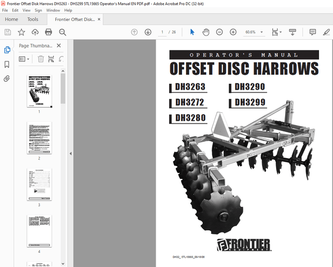Image resolution: width=333 pixels, height=267 pixels.
Task: Click the OFFSET DISC HARROWS title
Action: tap(244, 69)
